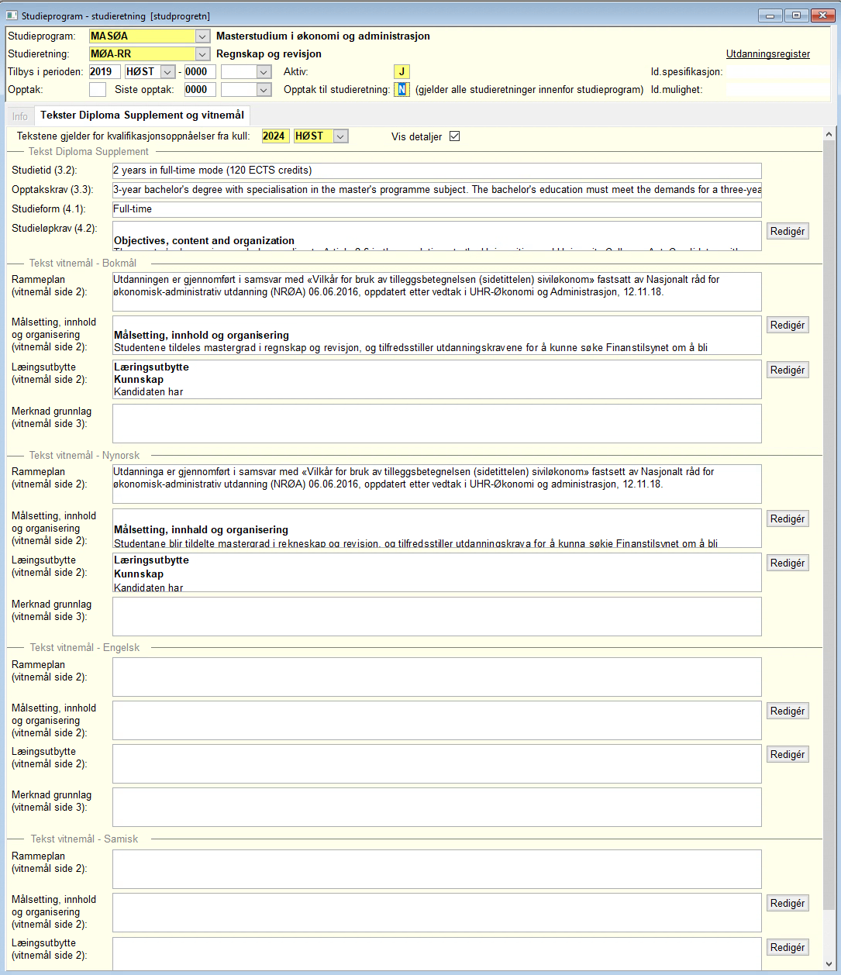Click the empty Opptak field
Image resolution: width=841 pixels, height=975 pixels.
tap(98, 90)
